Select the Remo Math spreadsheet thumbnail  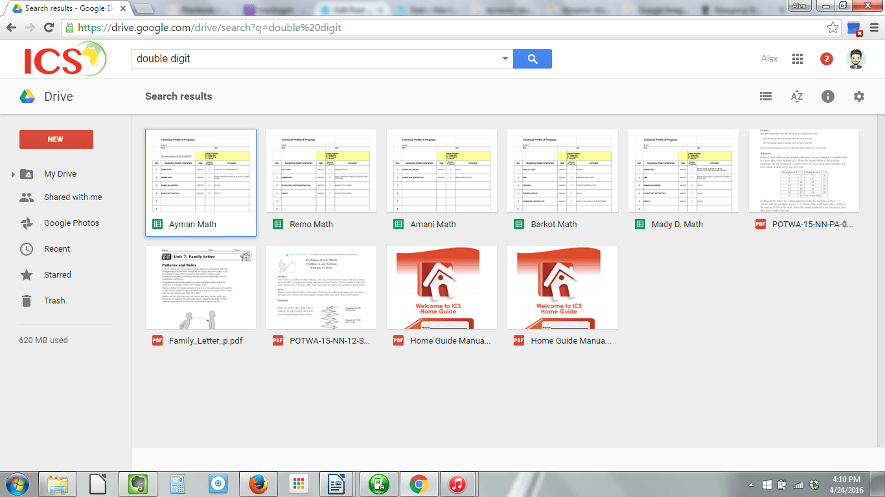pyautogui.click(x=321, y=171)
